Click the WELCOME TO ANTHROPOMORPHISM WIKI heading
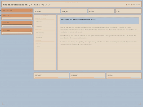Screen dimensions: 143x107 click(78, 20)
